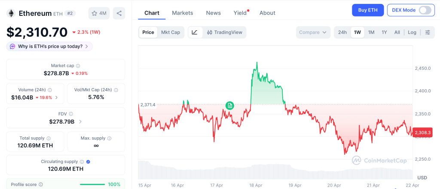Switch to line chart type icon
This screenshot has width=440, height=189.
195,32
